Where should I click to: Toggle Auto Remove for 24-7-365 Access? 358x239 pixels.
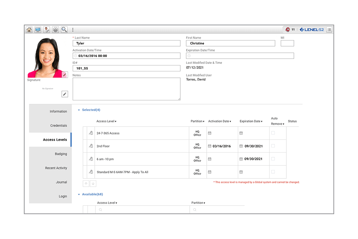pyautogui.click(x=273, y=133)
